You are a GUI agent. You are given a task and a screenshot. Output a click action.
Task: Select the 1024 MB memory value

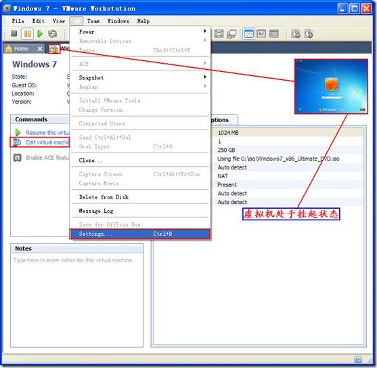click(x=228, y=133)
